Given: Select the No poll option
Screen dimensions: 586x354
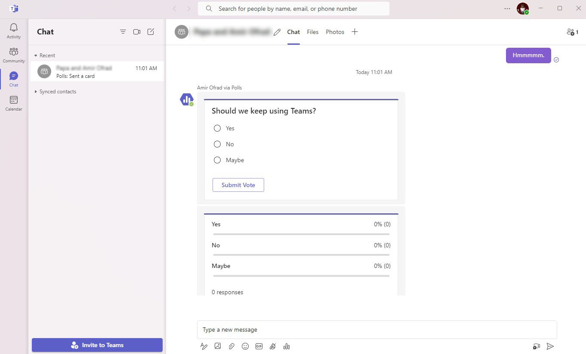Looking at the screenshot, I should click(x=217, y=144).
